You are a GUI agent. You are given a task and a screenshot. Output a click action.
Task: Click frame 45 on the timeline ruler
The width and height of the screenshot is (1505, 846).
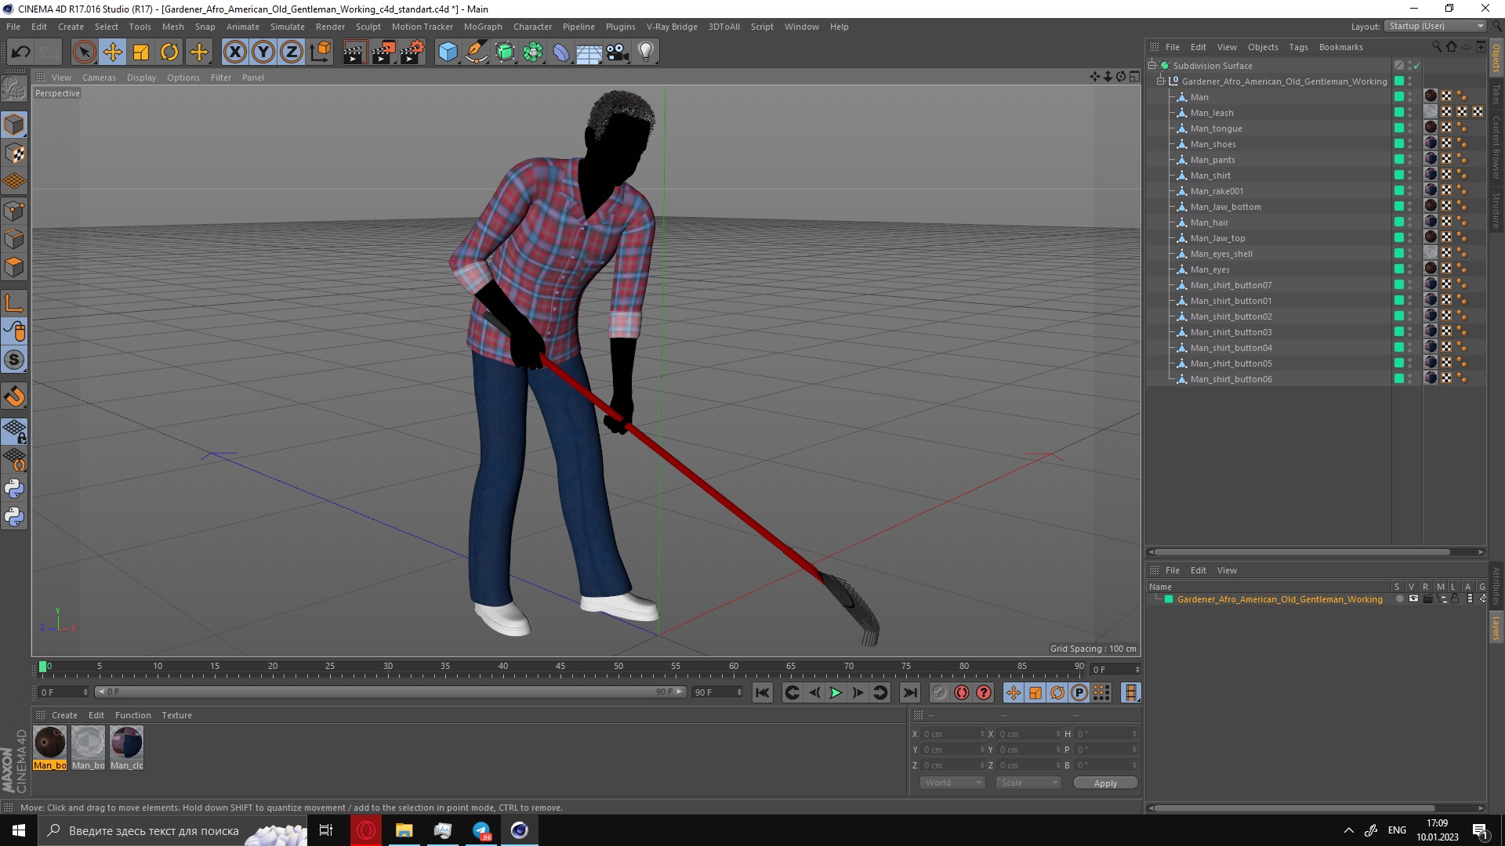pos(560,668)
